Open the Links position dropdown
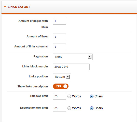The image size is (137, 122). point(62,77)
